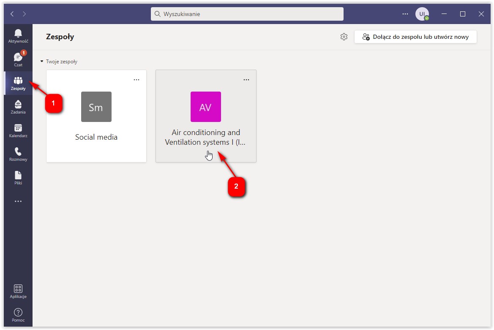Open Pliki files section

coord(18,177)
